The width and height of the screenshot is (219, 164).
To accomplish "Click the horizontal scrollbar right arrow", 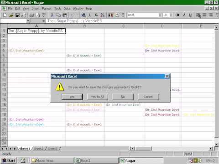I will tap(211, 149).
